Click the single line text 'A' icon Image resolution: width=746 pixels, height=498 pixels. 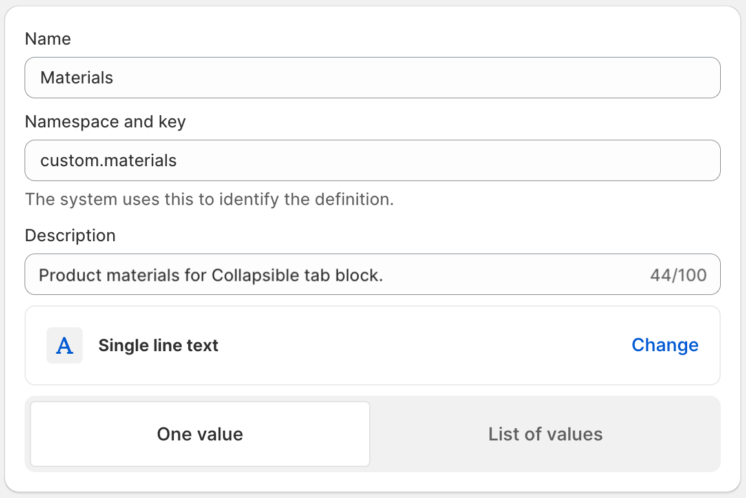(x=65, y=345)
